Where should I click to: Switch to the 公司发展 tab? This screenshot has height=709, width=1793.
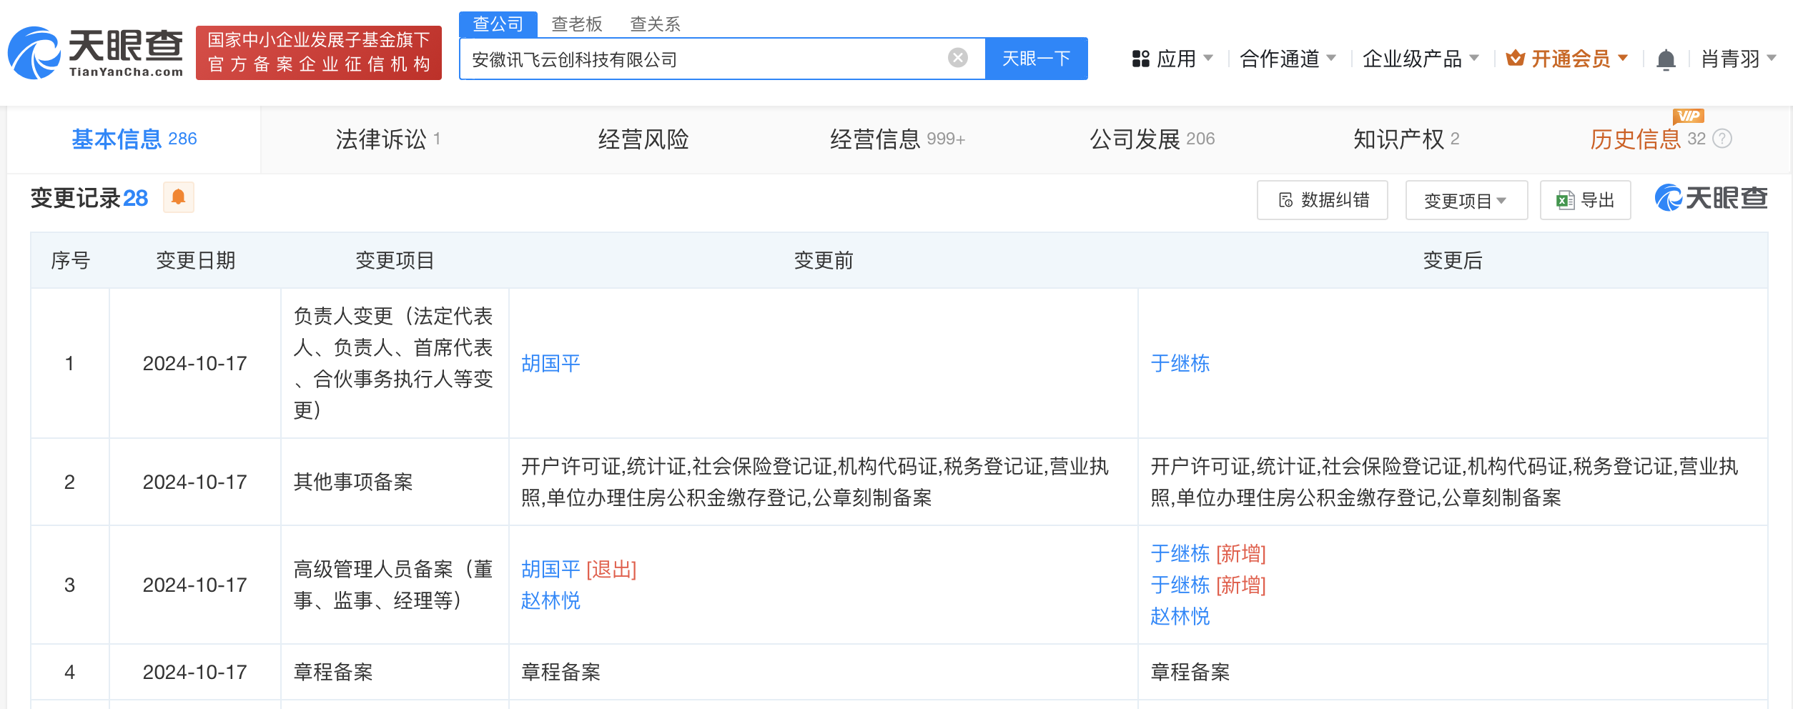coord(1152,139)
